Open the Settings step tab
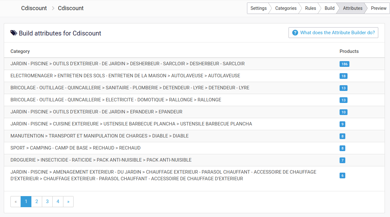The height and width of the screenshot is (217, 390). [x=258, y=8]
